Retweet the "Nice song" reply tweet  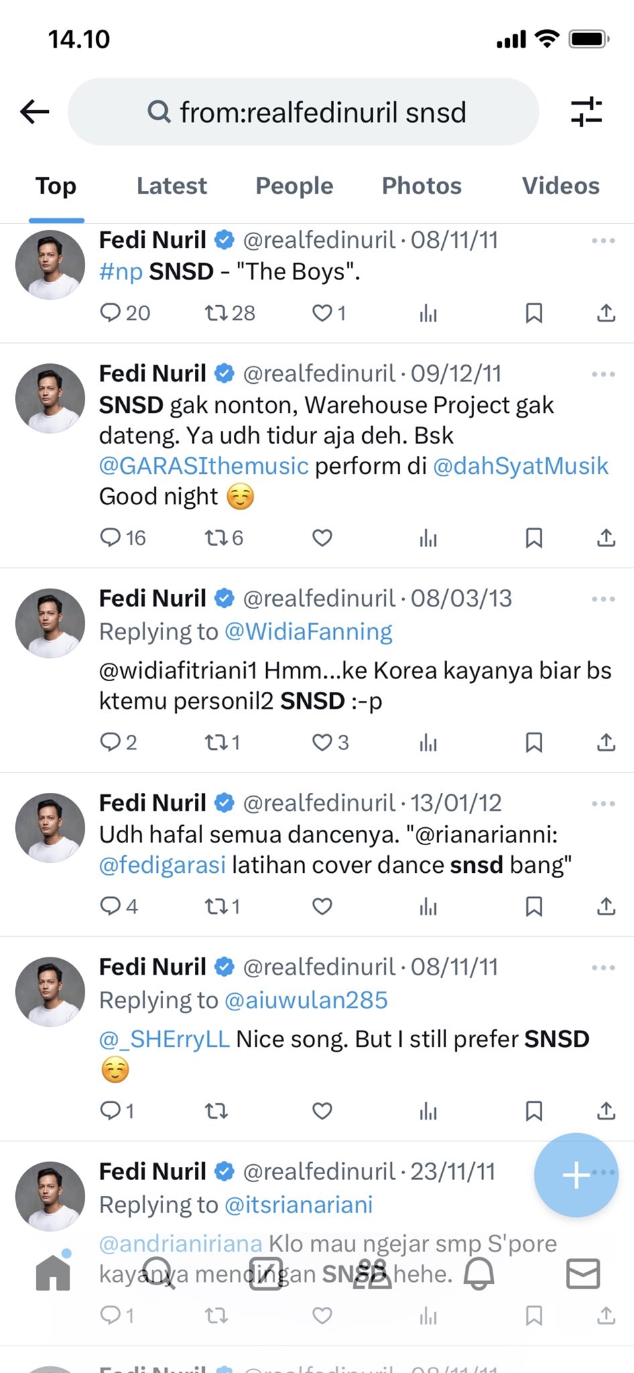tap(217, 1111)
